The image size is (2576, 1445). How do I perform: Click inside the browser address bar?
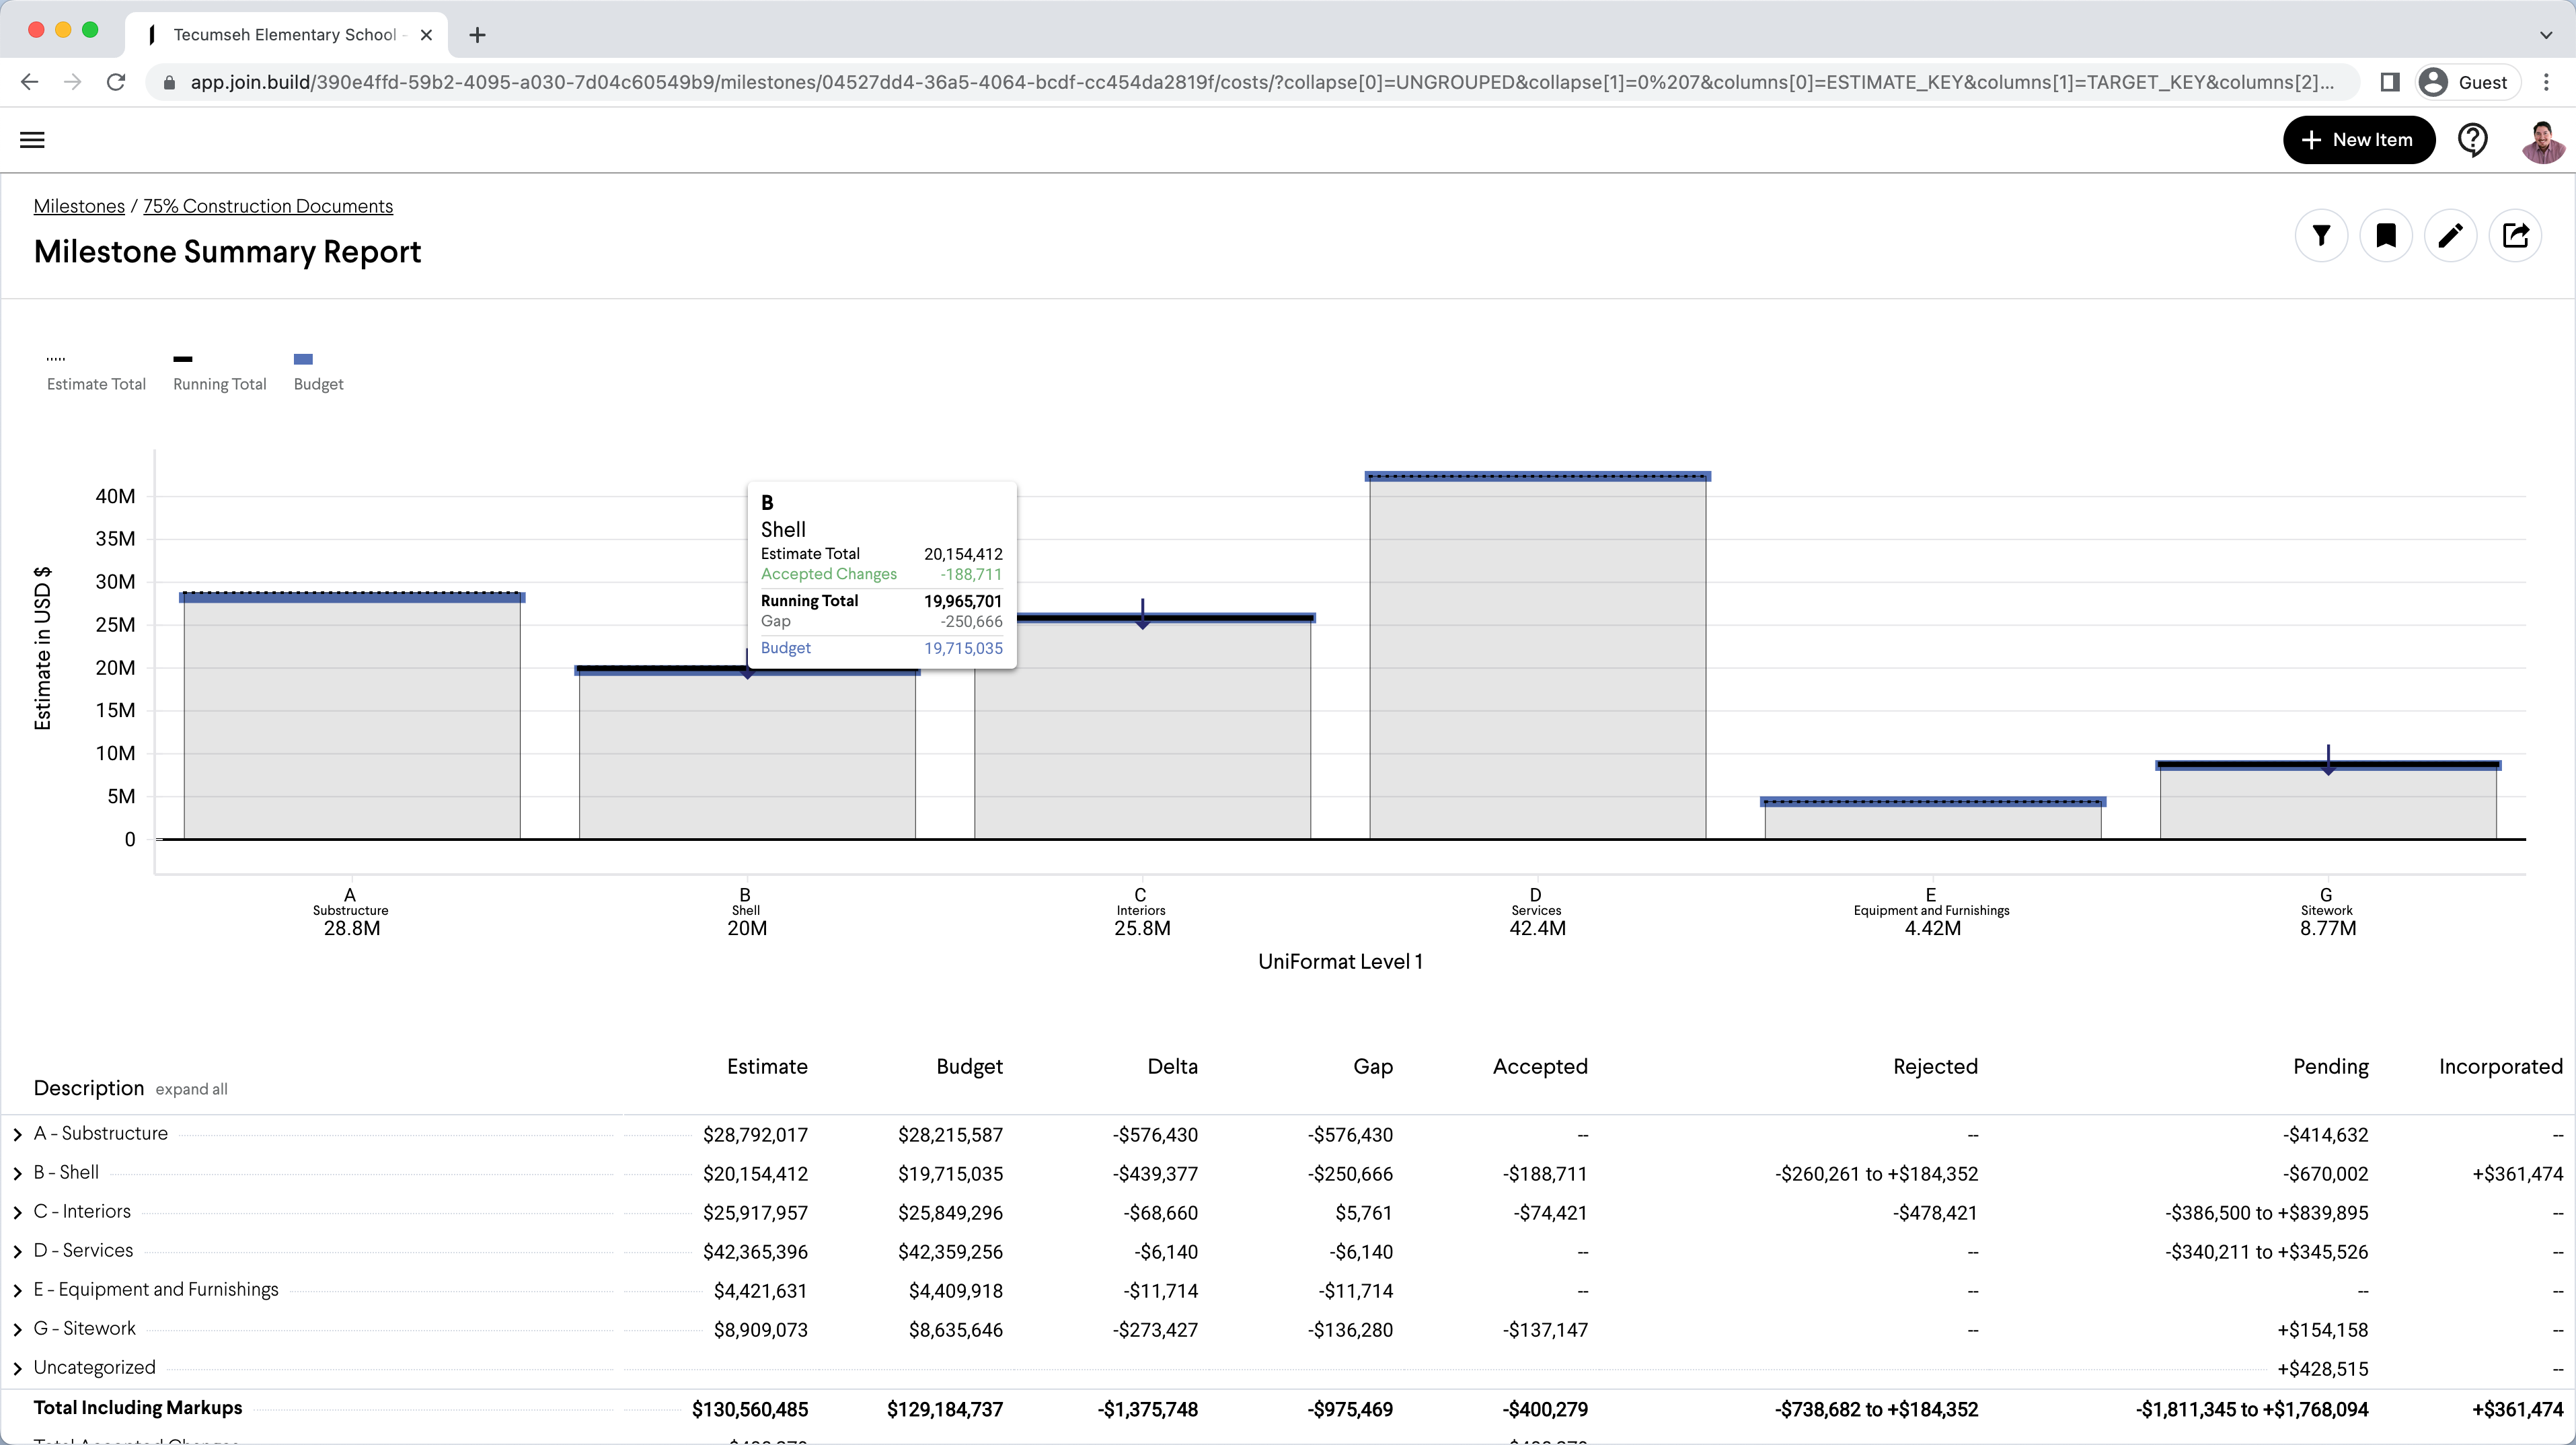(x=1200, y=82)
